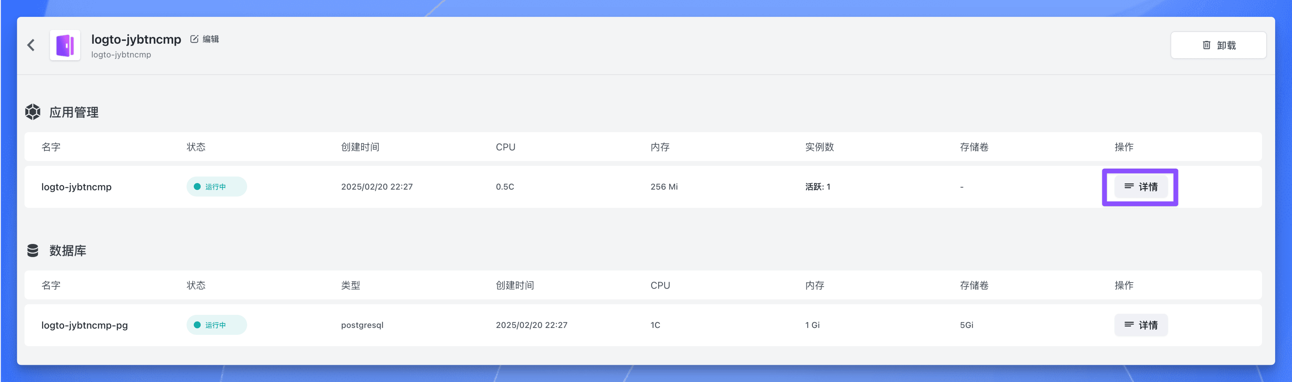Click the 编辑 edit link
This screenshot has width=1292, height=382.
pos(211,39)
